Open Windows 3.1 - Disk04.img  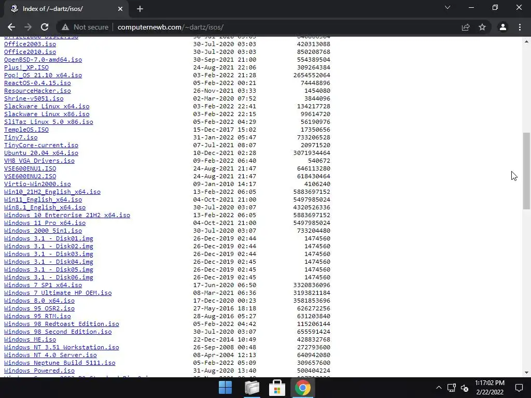click(x=49, y=262)
